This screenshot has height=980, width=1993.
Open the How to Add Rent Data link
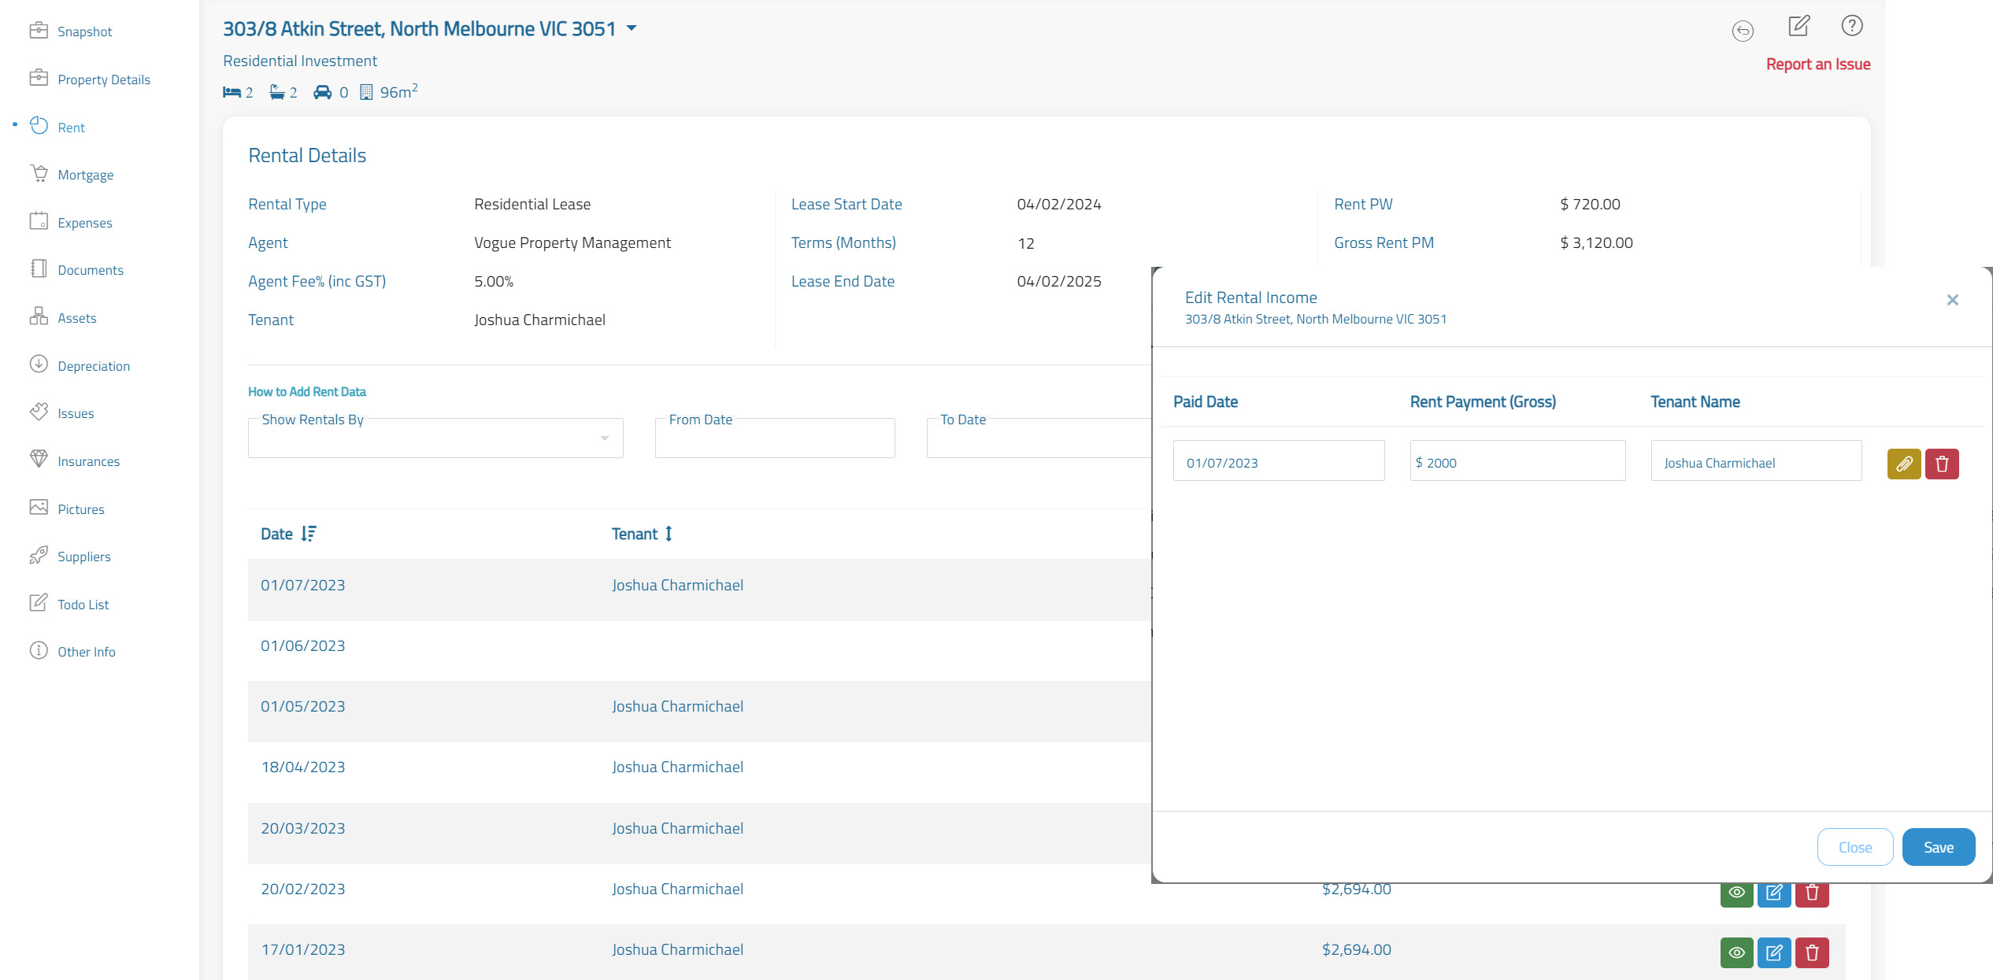[x=306, y=391]
